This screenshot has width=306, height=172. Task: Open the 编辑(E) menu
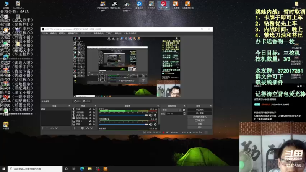(53, 34)
